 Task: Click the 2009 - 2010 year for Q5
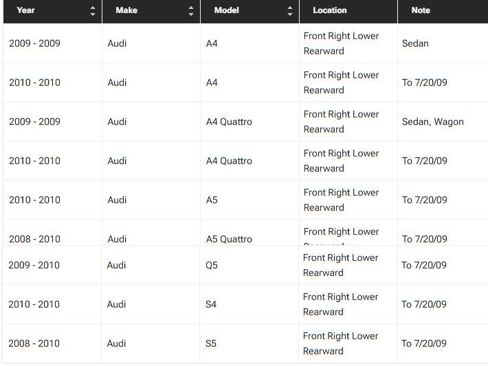point(34,265)
